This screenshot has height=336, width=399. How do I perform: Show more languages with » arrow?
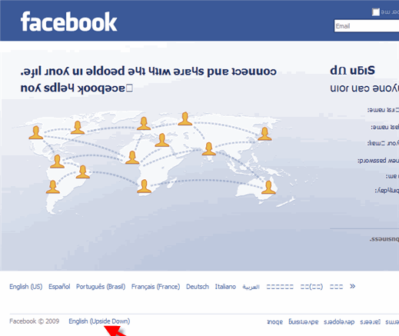coord(353,286)
